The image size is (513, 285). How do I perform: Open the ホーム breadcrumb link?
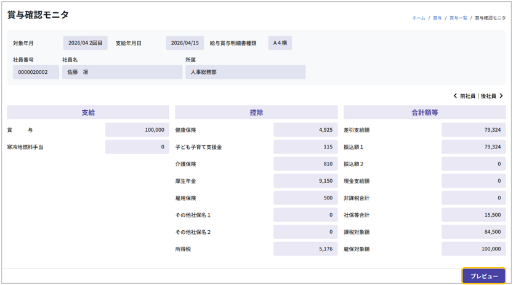click(x=418, y=18)
